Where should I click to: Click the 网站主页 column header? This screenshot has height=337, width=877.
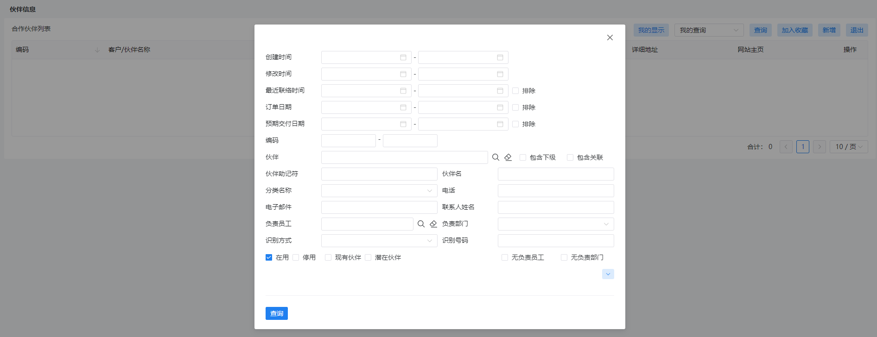750,50
